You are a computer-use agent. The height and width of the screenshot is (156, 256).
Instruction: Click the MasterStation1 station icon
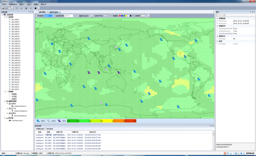[13, 106]
